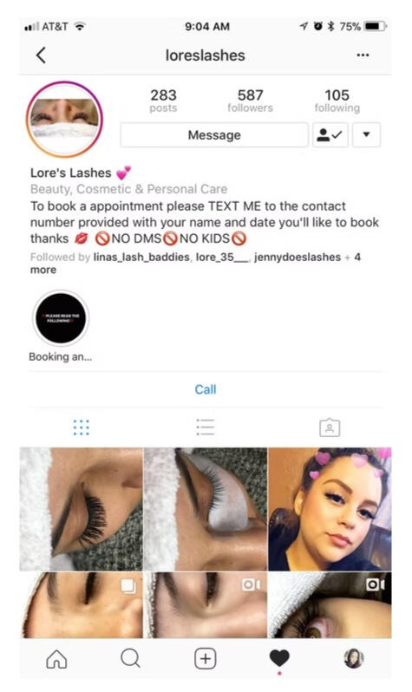Go back using the left arrow
The height and width of the screenshot is (692, 412).
pos(41,55)
